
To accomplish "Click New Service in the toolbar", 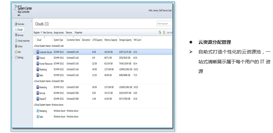I will tap(48, 33).
